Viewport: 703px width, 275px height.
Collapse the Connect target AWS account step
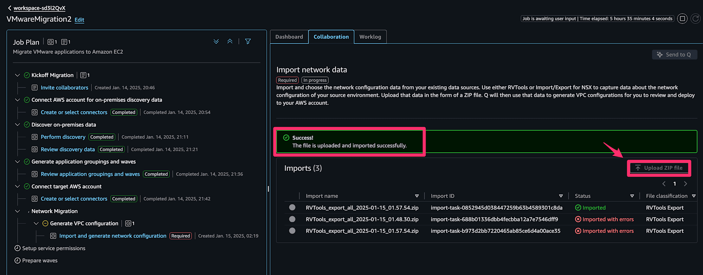coord(17,186)
